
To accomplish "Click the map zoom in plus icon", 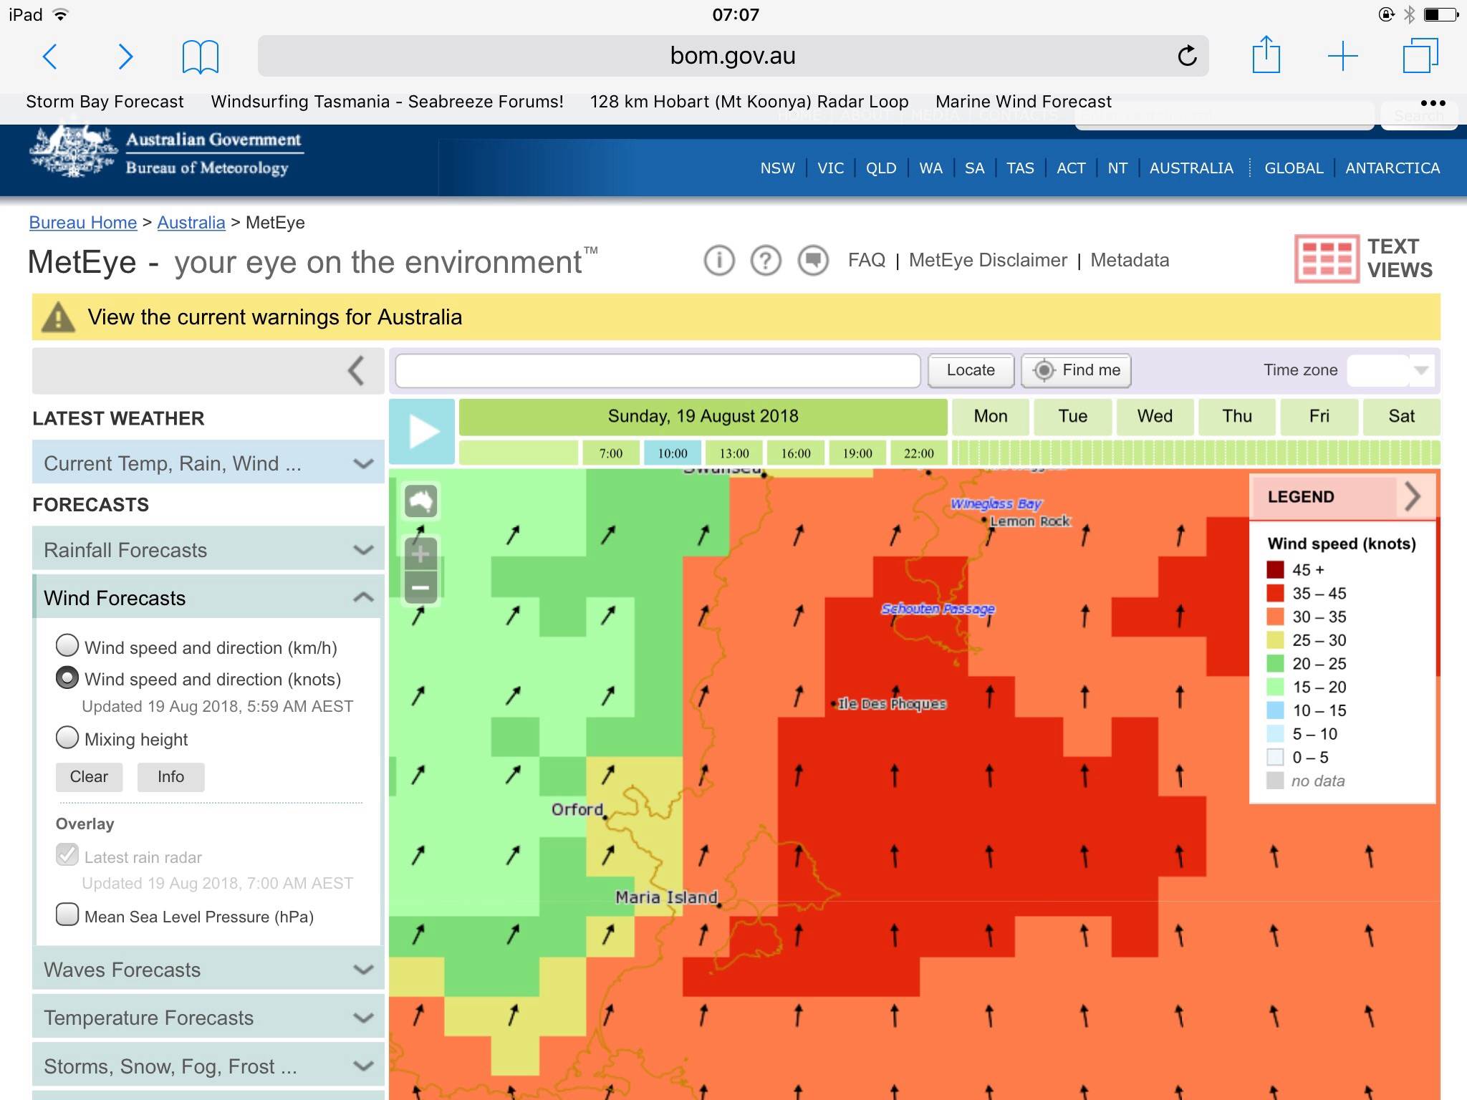I will 420,554.
